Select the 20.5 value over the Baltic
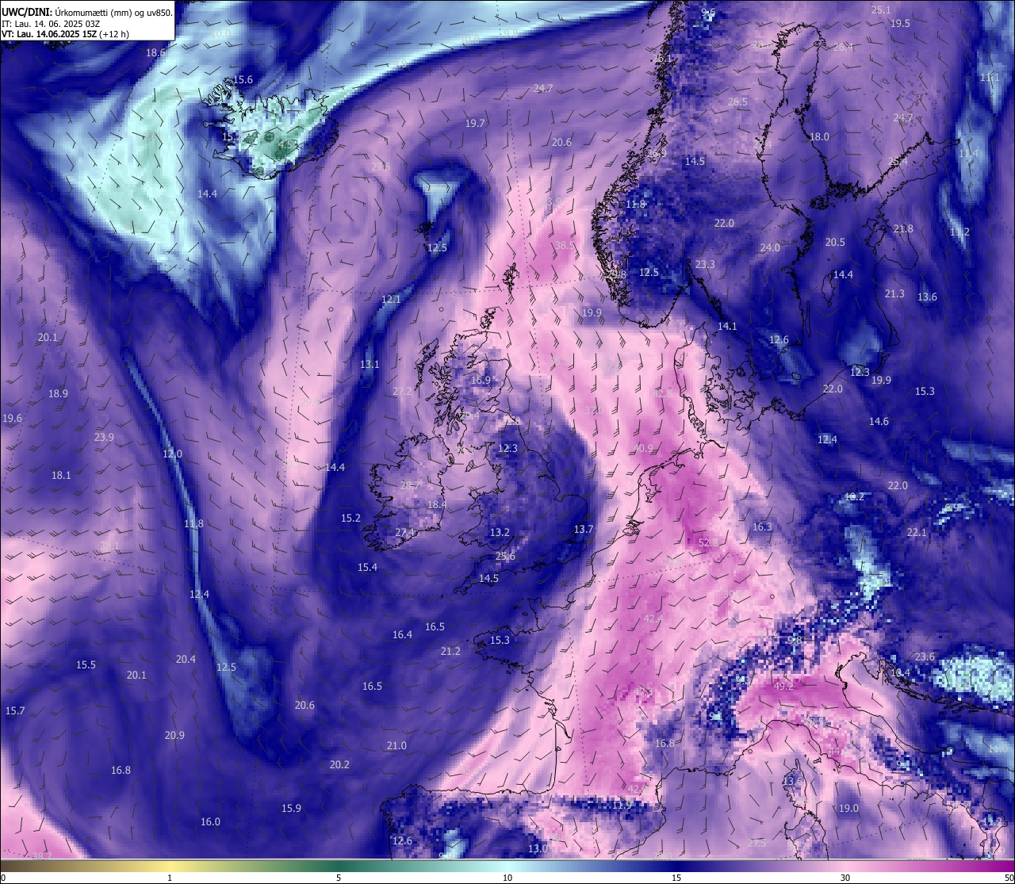This screenshot has height=884, width=1015. pyautogui.click(x=835, y=243)
